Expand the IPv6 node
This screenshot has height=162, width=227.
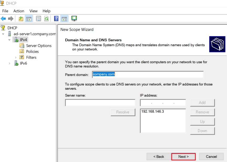pos(10,63)
